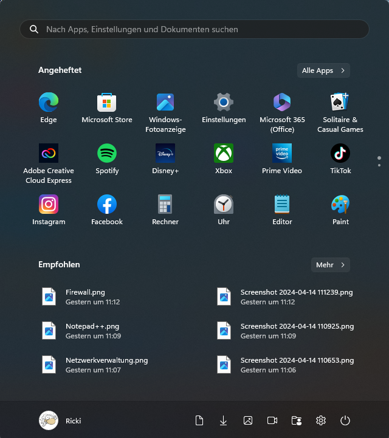389x438 pixels.
Task: Open the power options button
Action: click(345, 420)
